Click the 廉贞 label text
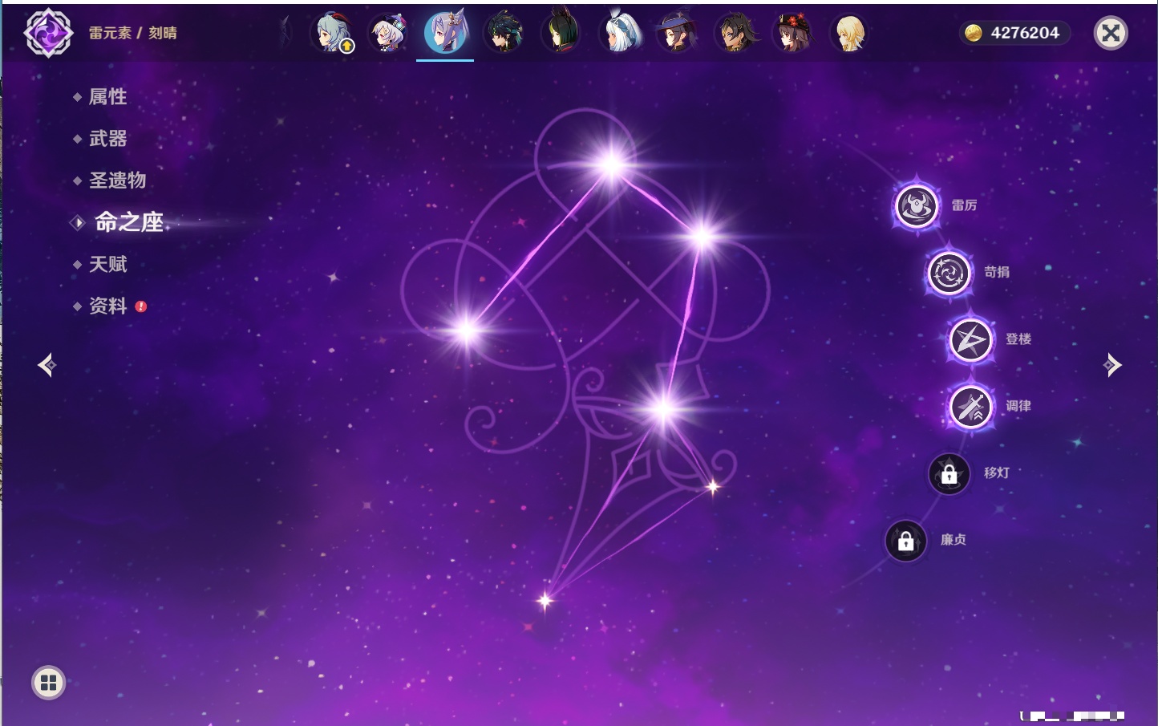Viewport: 1158px width, 726px height. 954,540
